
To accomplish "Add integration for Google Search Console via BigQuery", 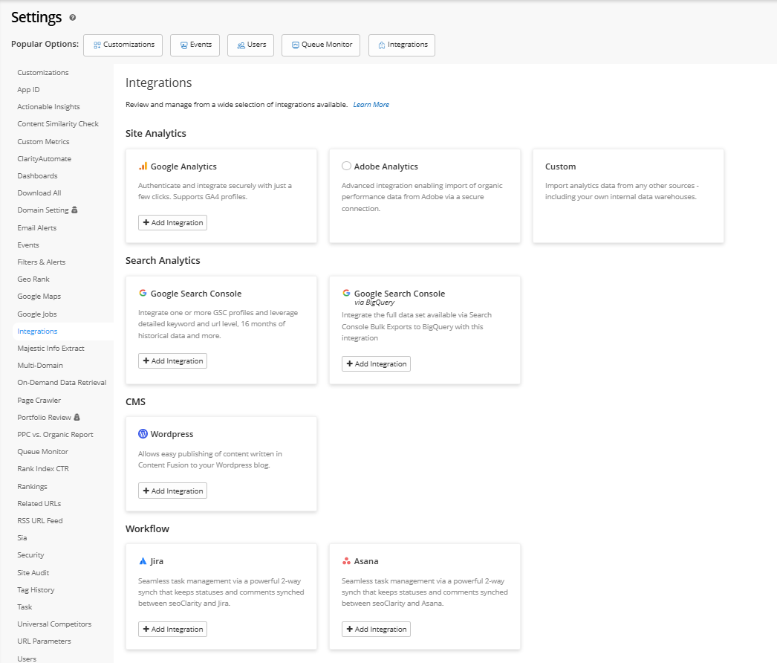I will pyautogui.click(x=376, y=364).
